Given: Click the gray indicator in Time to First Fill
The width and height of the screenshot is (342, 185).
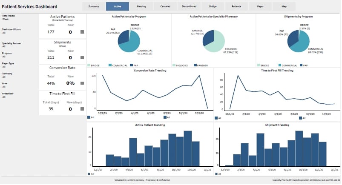Looking at the screenshot, I should coord(82,109).
